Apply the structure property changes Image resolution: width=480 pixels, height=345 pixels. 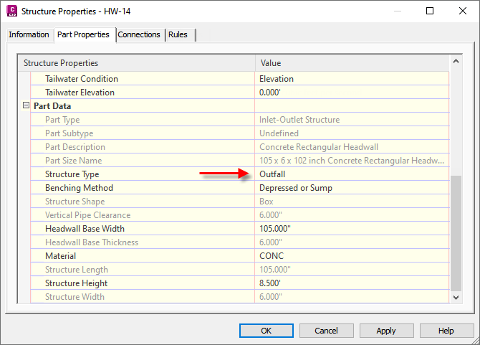[x=386, y=331]
